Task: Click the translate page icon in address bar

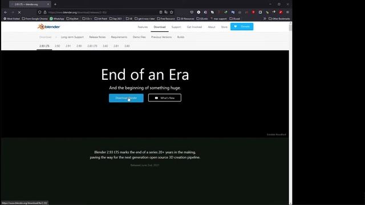Action: (x=166, y=12)
